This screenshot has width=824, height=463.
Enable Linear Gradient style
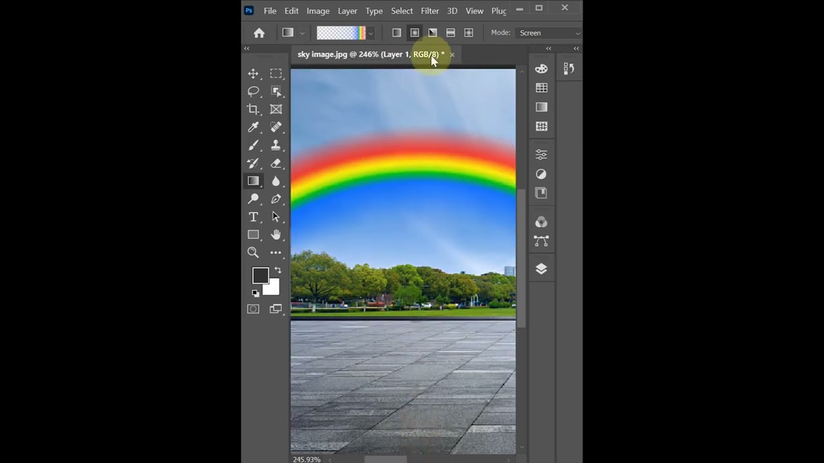(397, 33)
